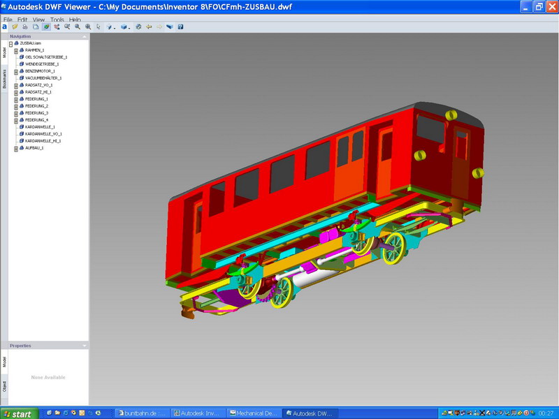
Task: Switch to the Object tab in Properties
Action: coord(4,386)
